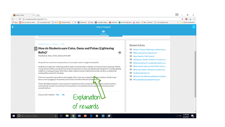The height and width of the screenshot is (127, 225).
Task: Click the Solution home breadcrumb link
Action: pyautogui.click(x=44, y=44)
